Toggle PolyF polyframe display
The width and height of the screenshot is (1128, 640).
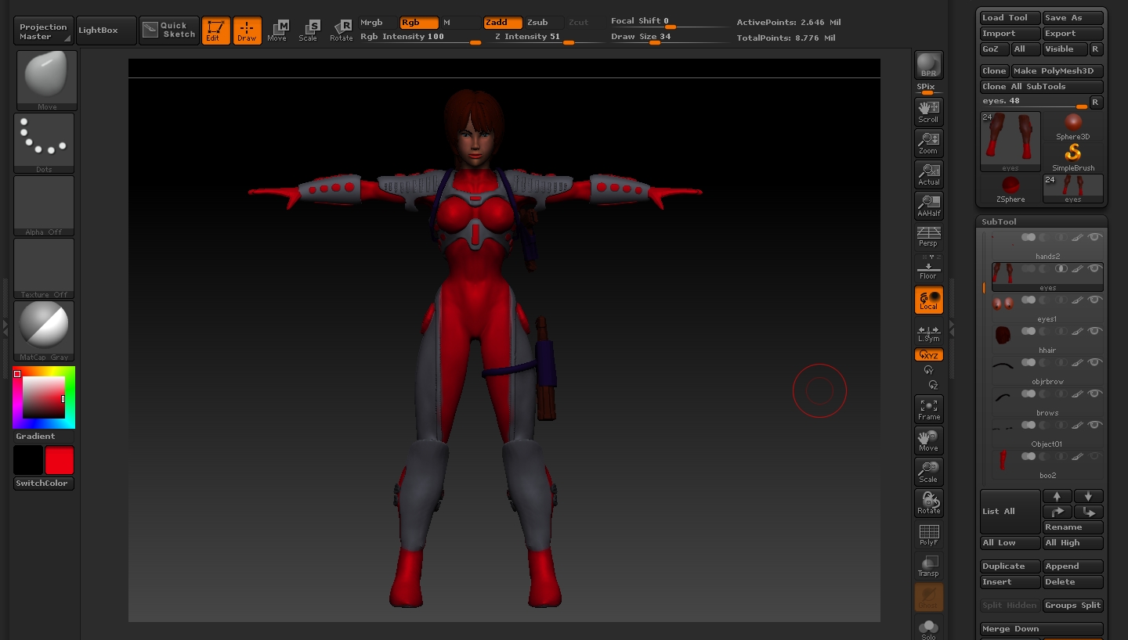coord(928,534)
